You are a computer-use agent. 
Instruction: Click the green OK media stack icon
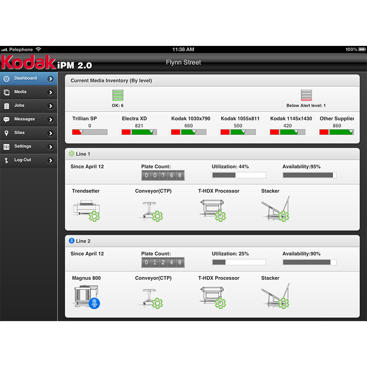pyautogui.click(x=118, y=95)
